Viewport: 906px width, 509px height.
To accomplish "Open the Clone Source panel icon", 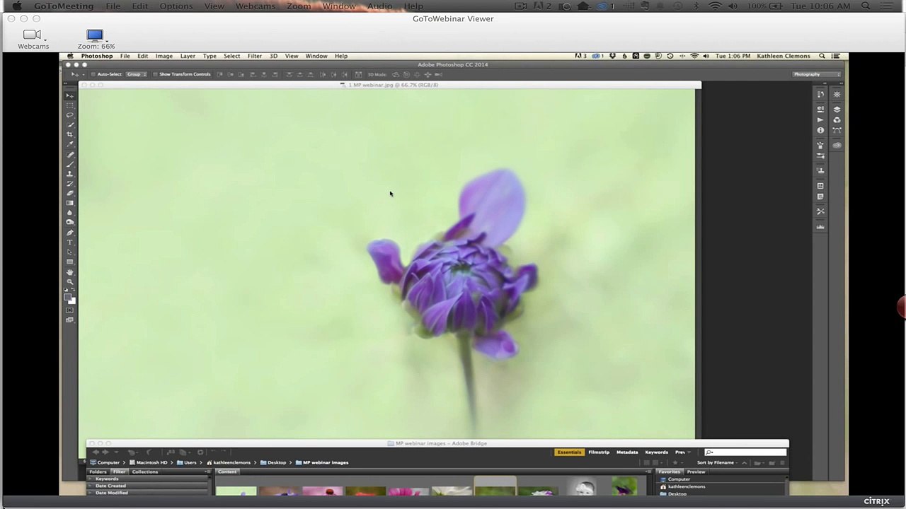I will click(820, 170).
